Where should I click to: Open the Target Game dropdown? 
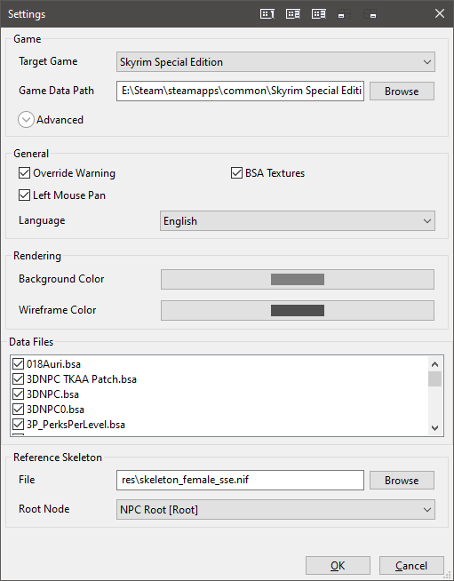coord(275,62)
